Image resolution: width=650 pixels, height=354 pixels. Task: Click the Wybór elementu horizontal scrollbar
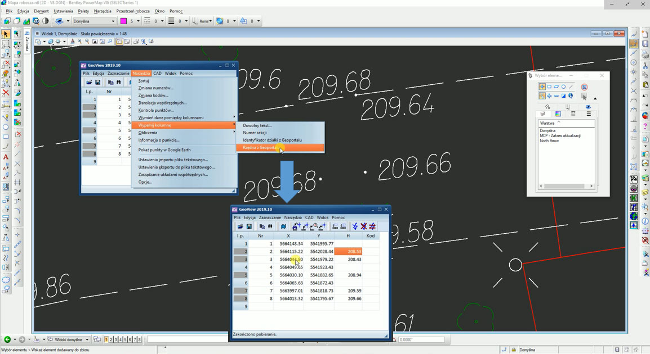(x=566, y=186)
